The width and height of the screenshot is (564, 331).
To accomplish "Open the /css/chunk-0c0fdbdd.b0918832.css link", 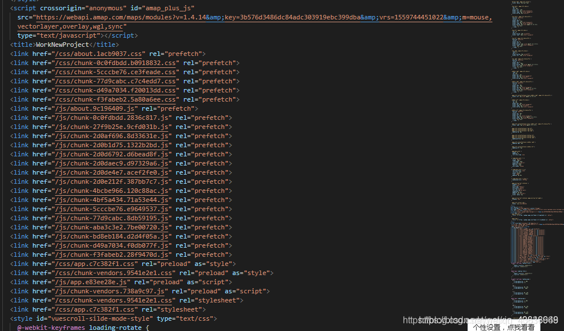I will [x=115, y=63].
